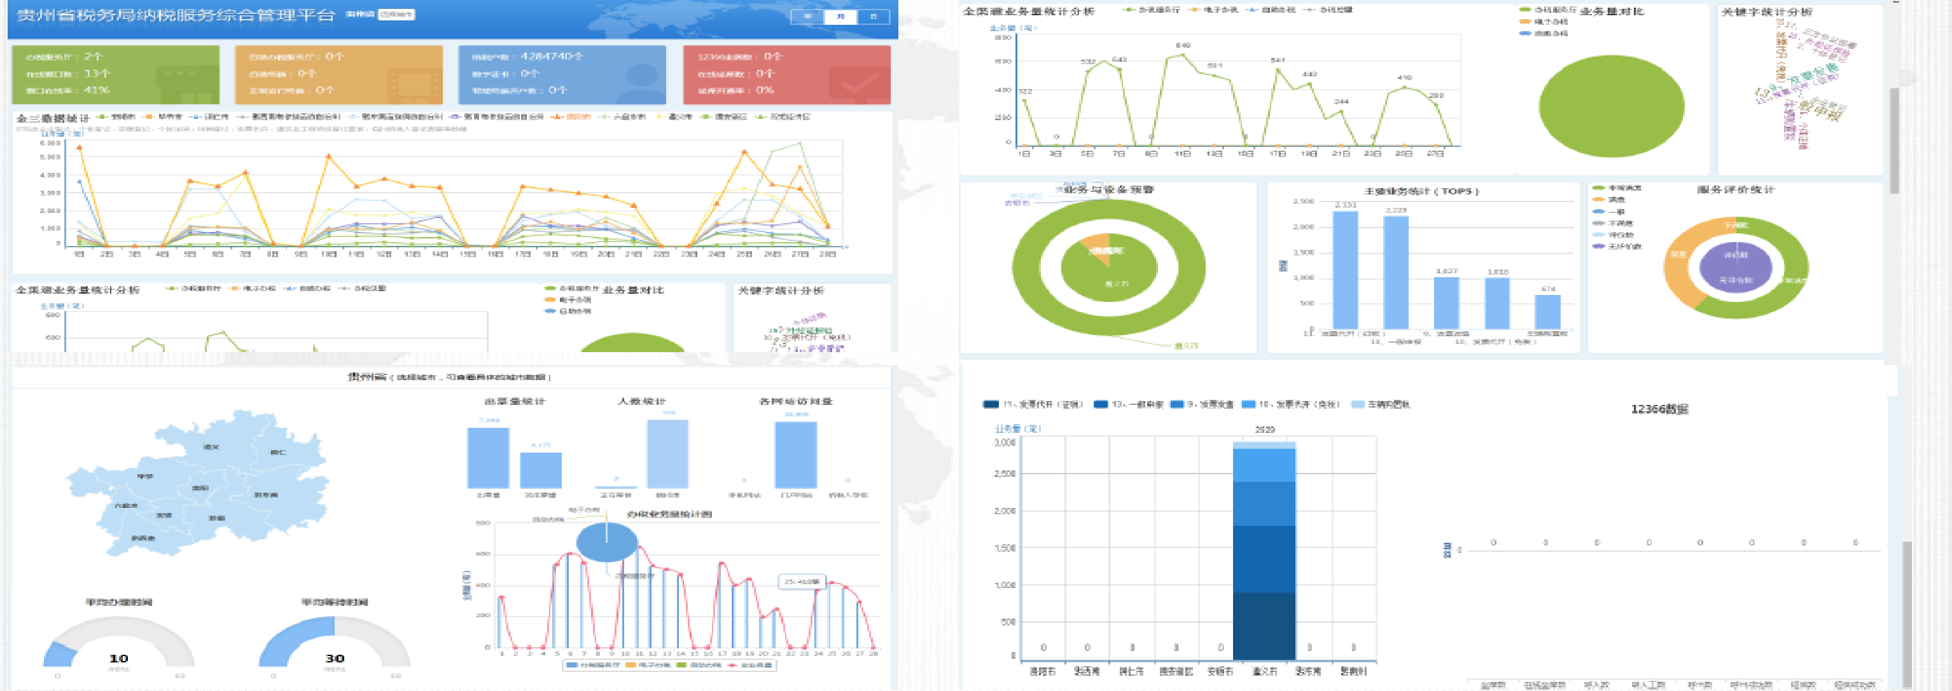Click the purple center of 服务评价统计 donut
1952x691 pixels.
[x=1735, y=267]
